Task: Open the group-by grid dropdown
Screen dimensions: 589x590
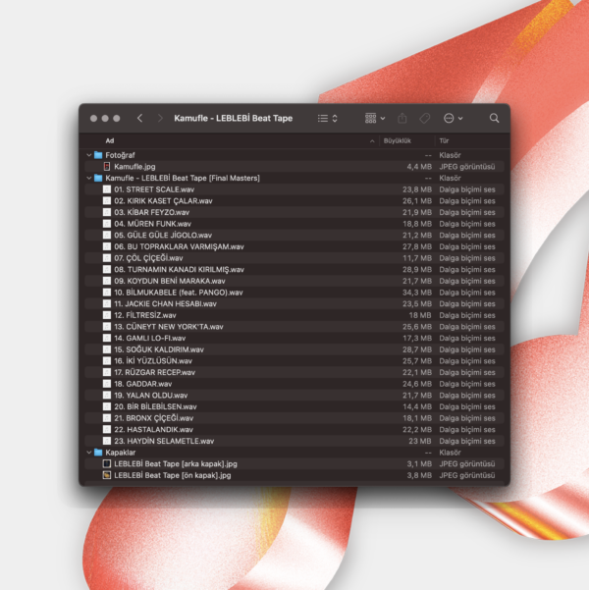Action: click(x=375, y=118)
